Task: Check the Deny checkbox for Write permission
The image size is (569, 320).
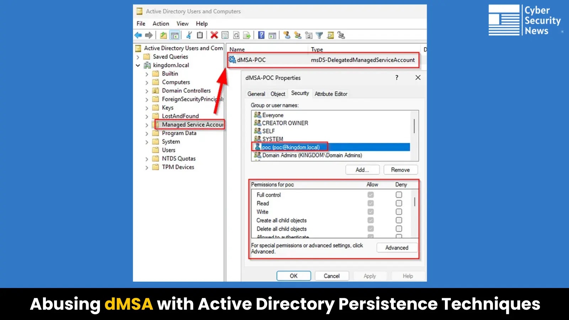Action: [x=398, y=212]
